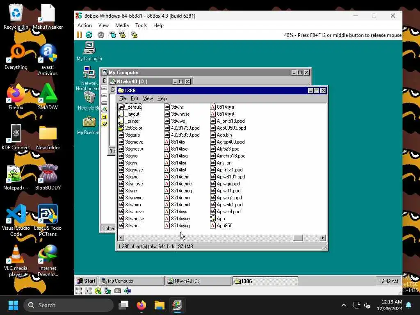Select the 3dwno file name
This screenshot has height=315, width=420.
132,225
